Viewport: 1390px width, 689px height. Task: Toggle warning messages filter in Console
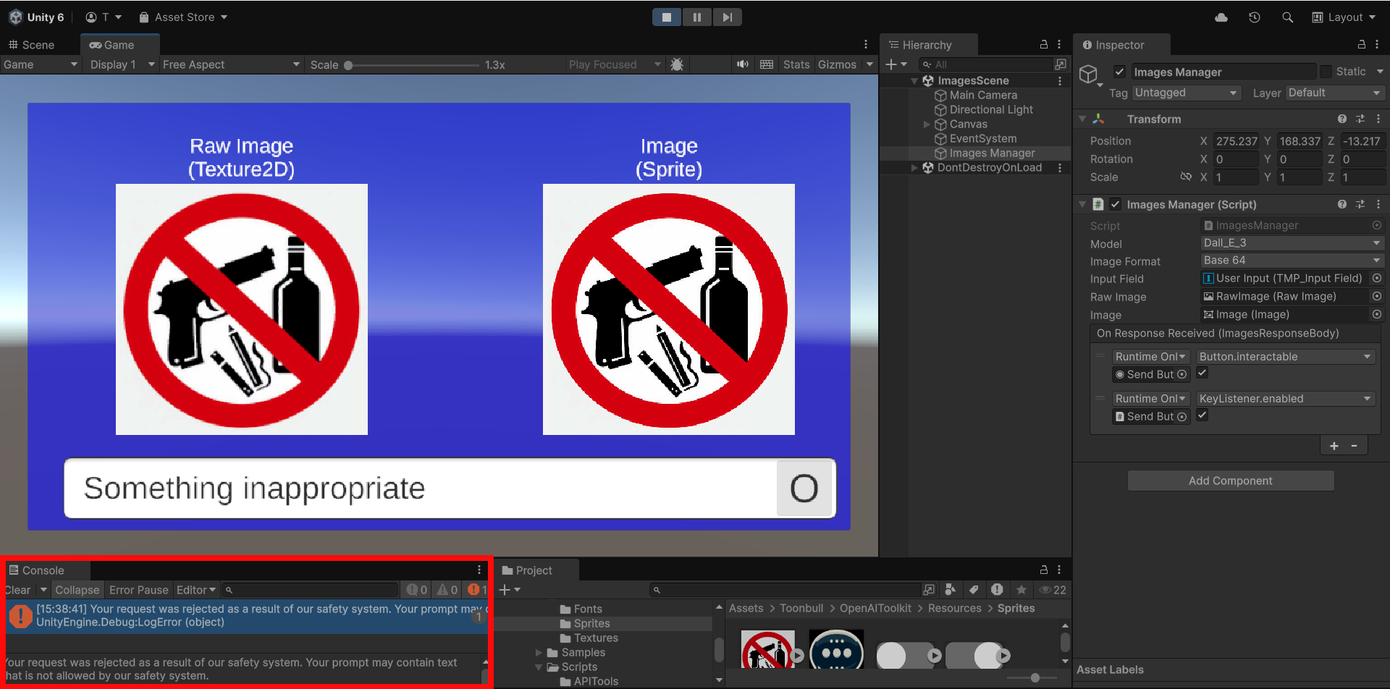click(447, 590)
